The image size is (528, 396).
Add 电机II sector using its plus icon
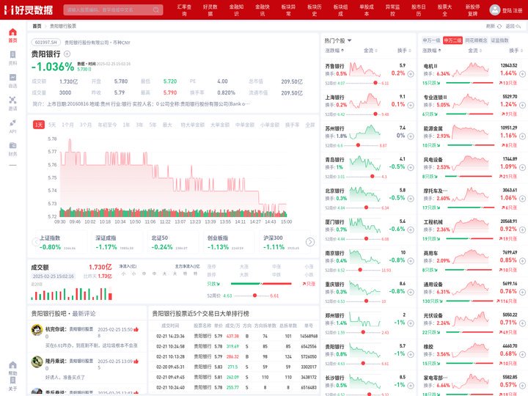pyautogui.click(x=522, y=74)
